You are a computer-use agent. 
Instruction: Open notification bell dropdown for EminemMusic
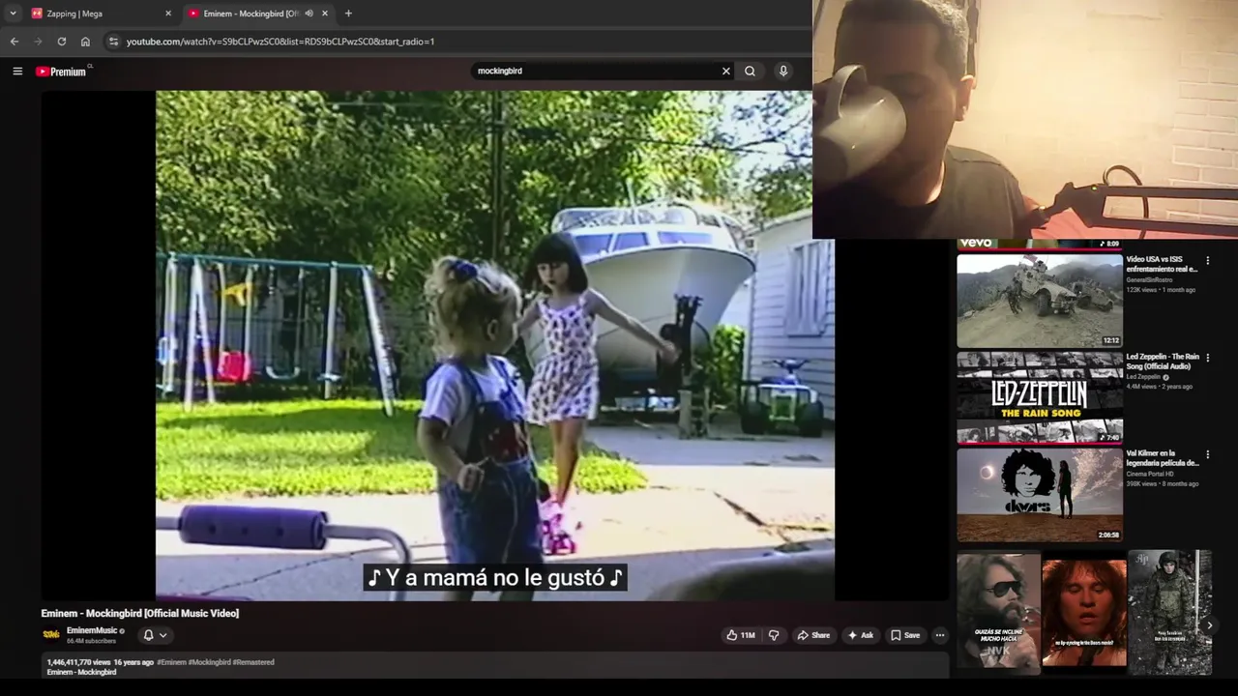click(155, 635)
